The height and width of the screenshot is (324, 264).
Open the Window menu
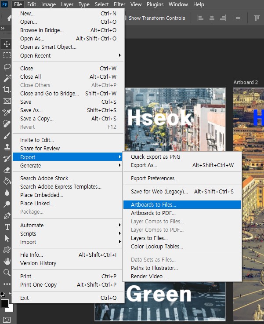(178, 4)
